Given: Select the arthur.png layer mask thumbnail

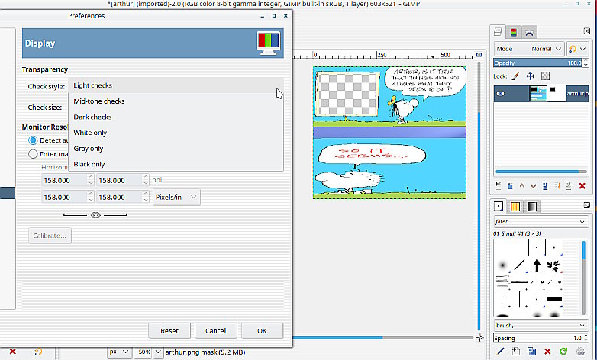Looking at the screenshot, I should click(557, 94).
